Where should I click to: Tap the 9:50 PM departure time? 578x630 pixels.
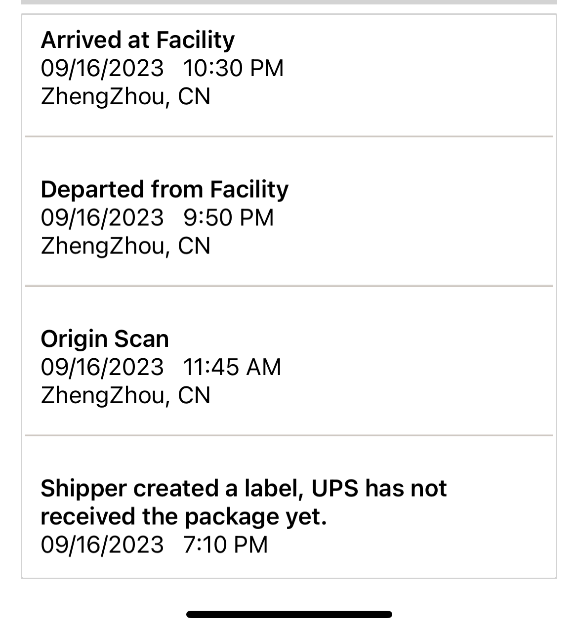coord(228,218)
